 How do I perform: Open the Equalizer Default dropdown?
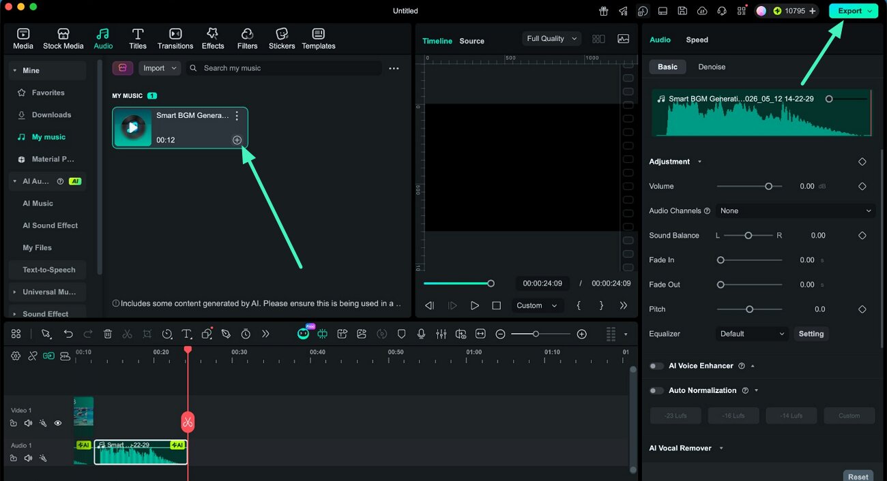coord(753,334)
